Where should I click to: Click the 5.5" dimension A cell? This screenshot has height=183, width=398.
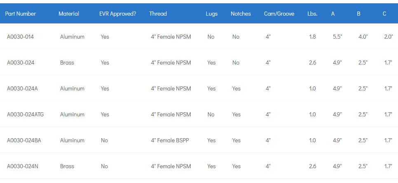pyautogui.click(x=337, y=37)
